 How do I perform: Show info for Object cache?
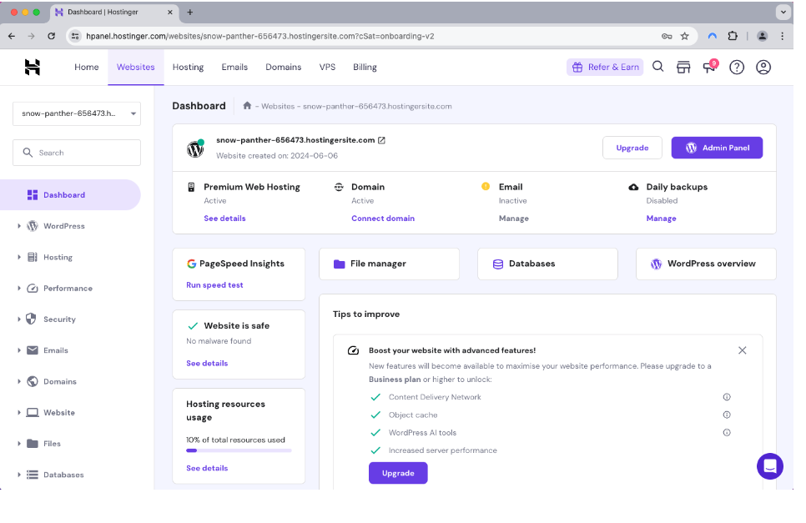(727, 415)
